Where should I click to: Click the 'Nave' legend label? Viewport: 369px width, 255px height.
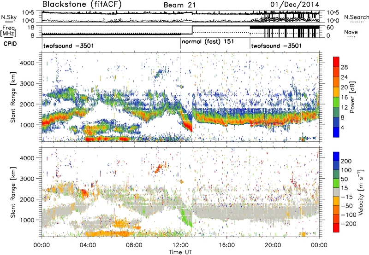pyautogui.click(x=351, y=32)
